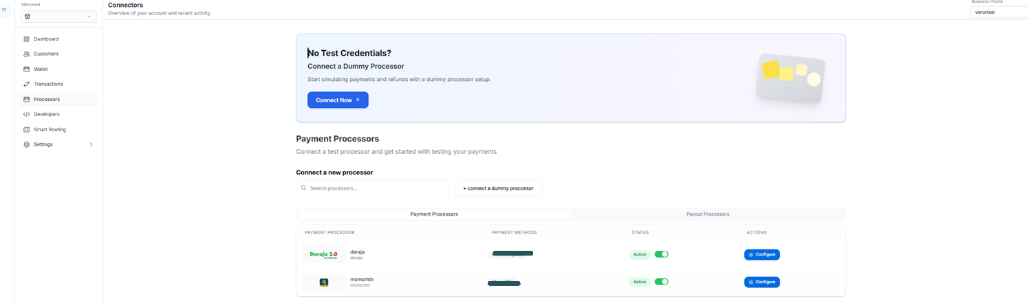
Task: Click the Developers code-bracket icon
Action: click(x=27, y=115)
